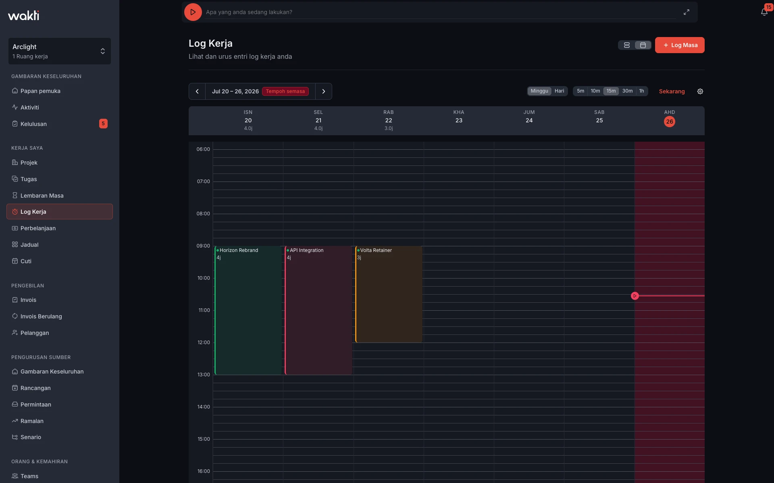
Task: Click the Lembaran Masa hourglass icon
Action: tap(15, 196)
